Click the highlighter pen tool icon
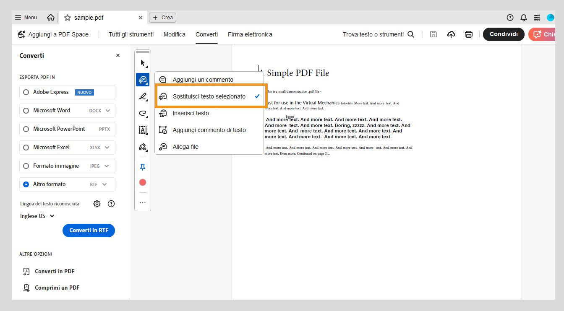The width and height of the screenshot is (564, 311). coord(143,97)
